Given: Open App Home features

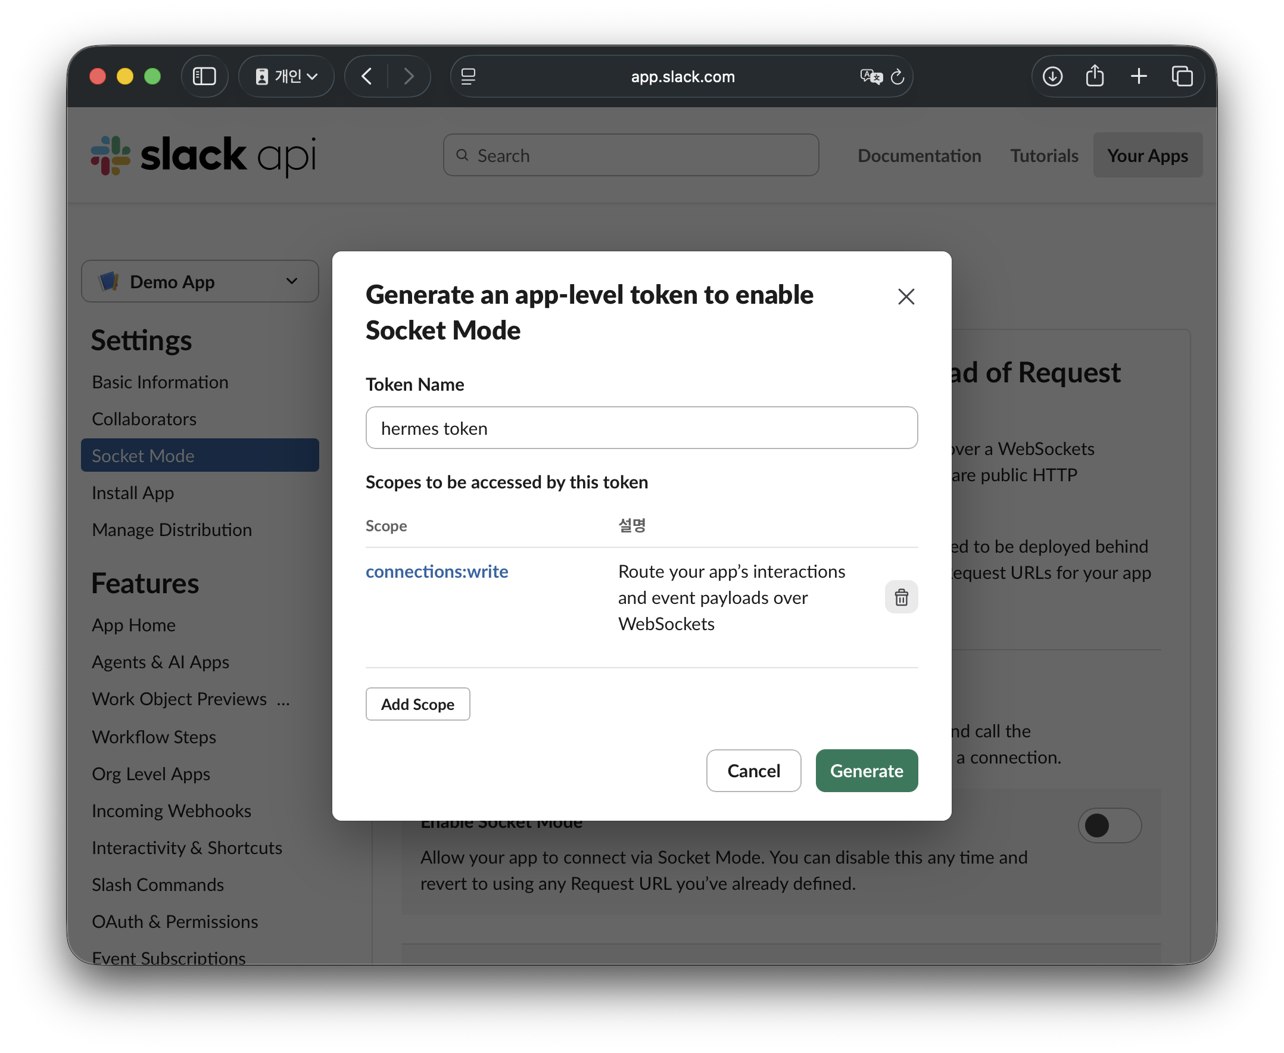Looking at the screenshot, I should tap(133, 625).
